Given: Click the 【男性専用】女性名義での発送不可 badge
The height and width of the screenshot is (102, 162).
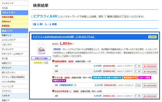Looking at the screenshot, I should pos(107,78).
